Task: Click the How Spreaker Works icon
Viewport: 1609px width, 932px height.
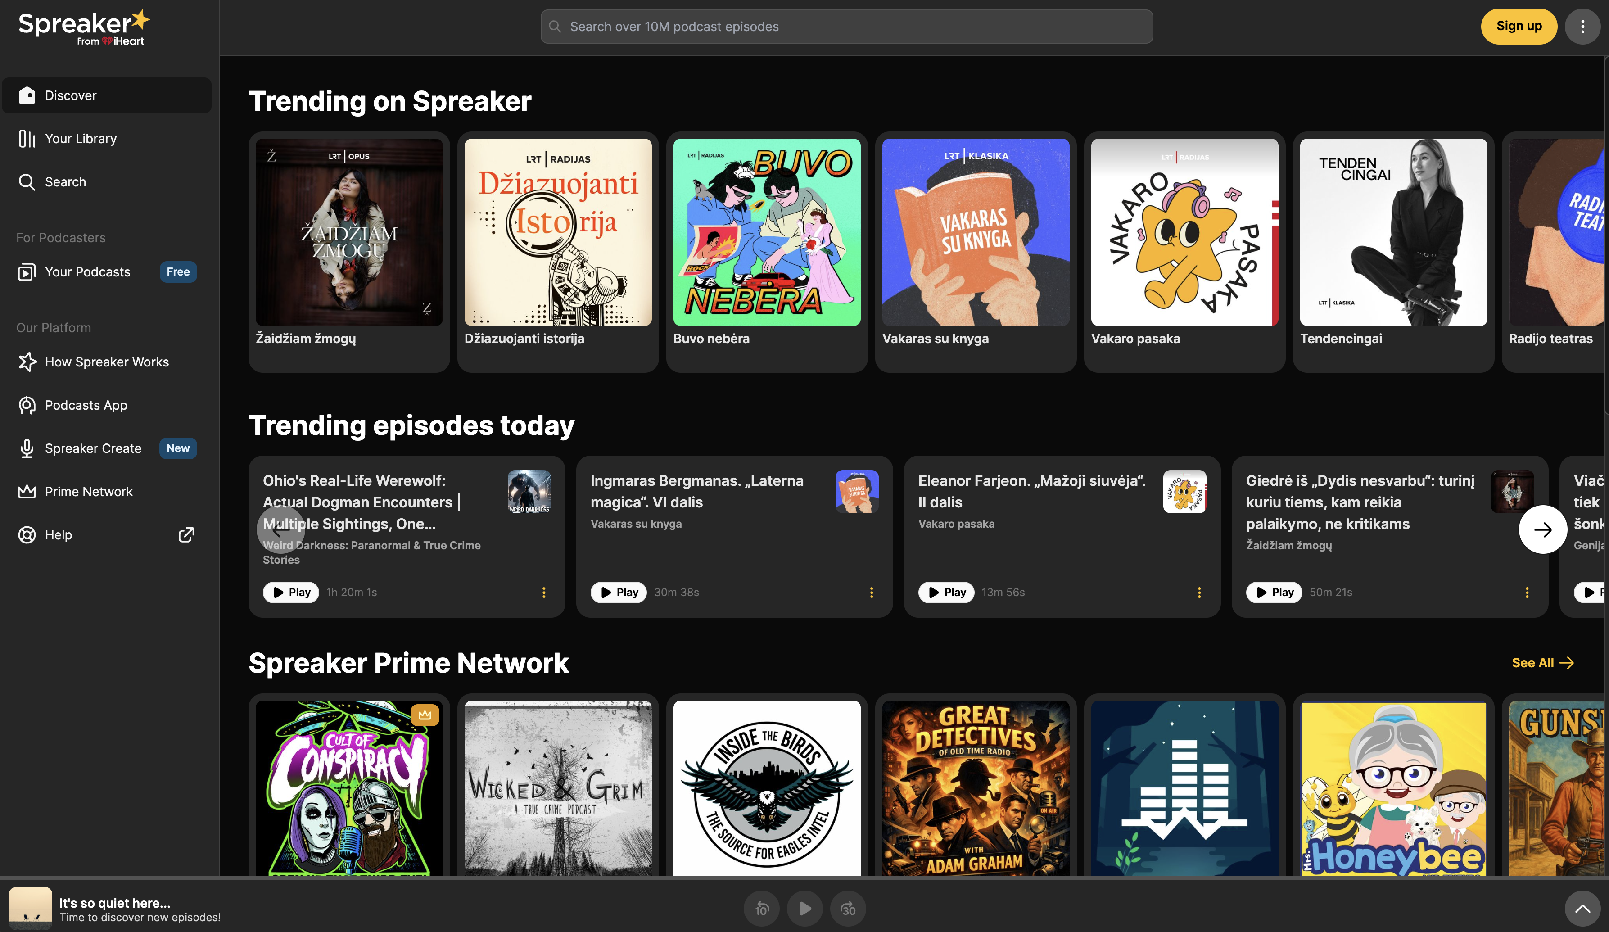Action: click(x=28, y=361)
